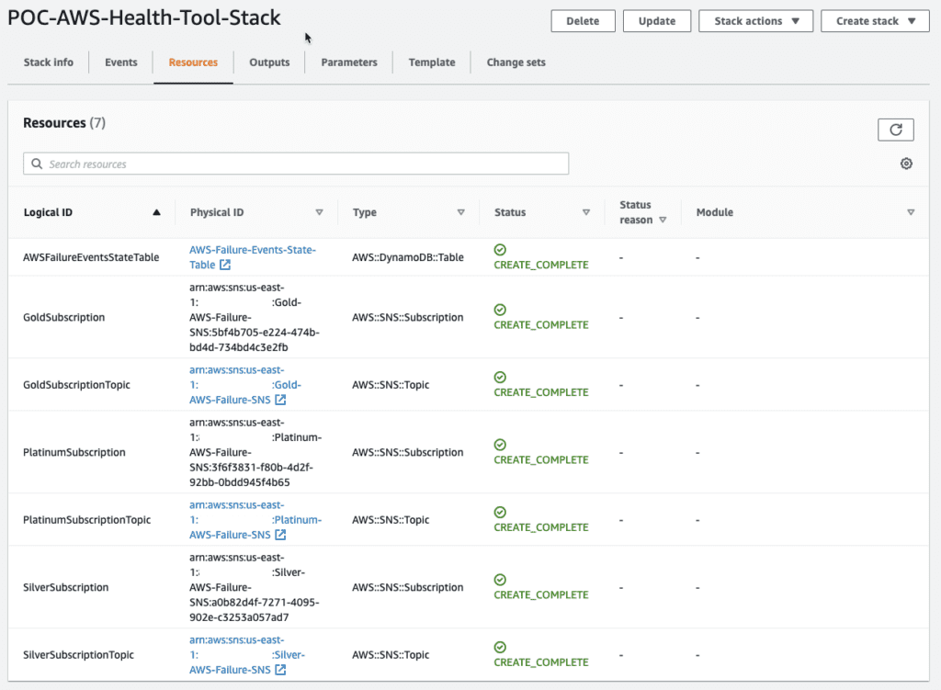Viewport: 941px width, 690px height.
Task: Open the AWS-Failure-Events-State-Table link
Action: coord(252,250)
